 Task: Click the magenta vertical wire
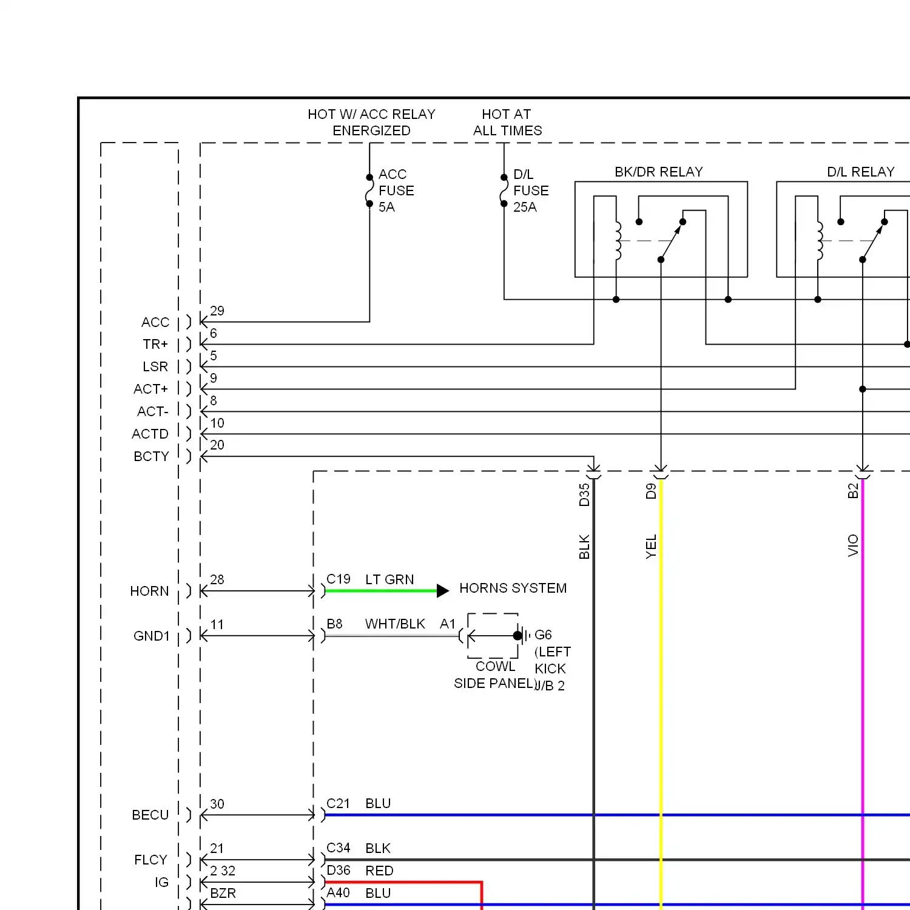tap(863, 695)
